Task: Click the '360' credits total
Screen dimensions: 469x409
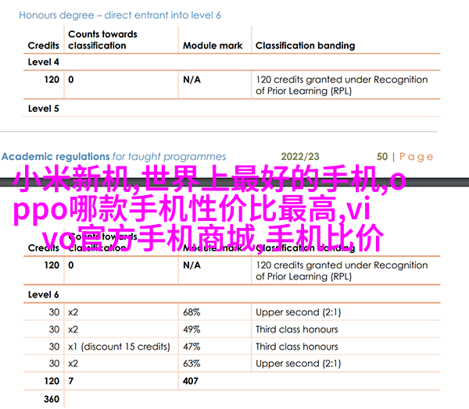Action: point(52,399)
